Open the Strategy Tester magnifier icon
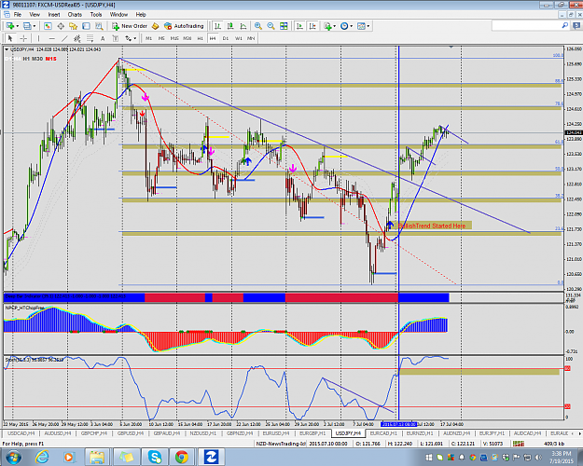This screenshot has width=583, height=466. [99, 26]
